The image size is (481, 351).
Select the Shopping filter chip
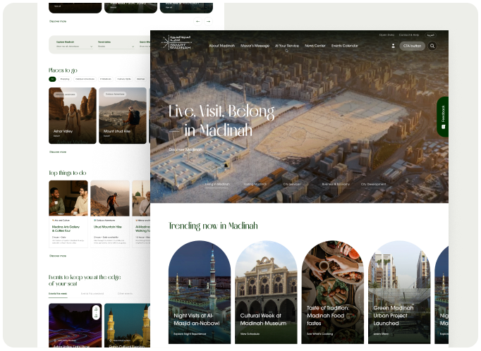[x=65, y=79]
